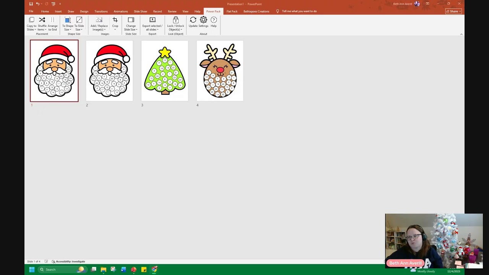This screenshot has height=275, width=489.
Task: Switch to the Home tab
Action: click(x=45, y=11)
